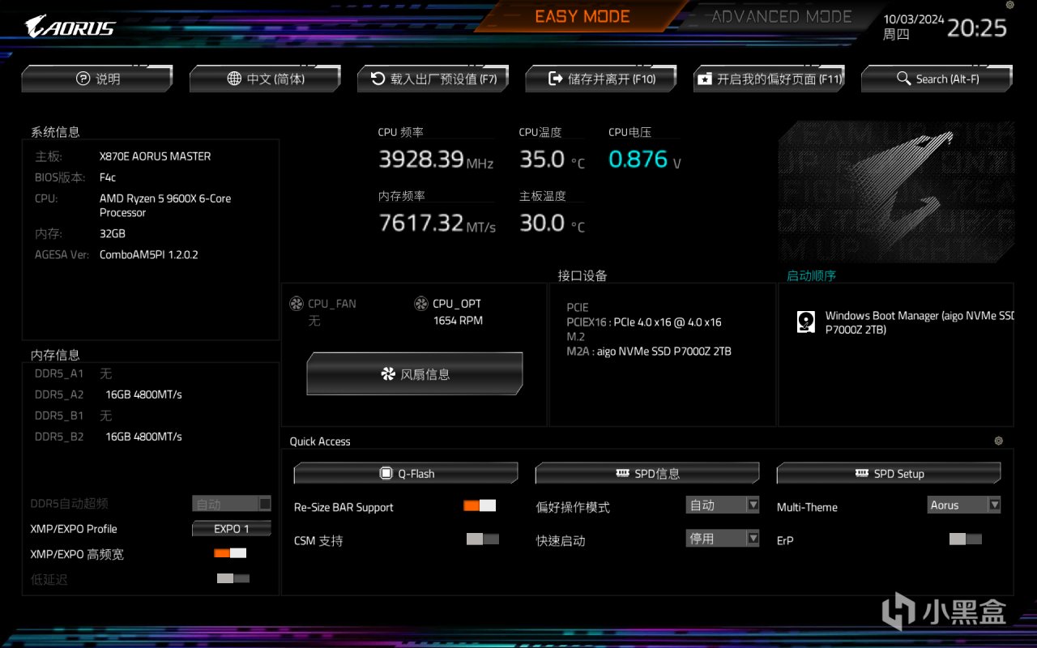Click the CPU temperature value 35.0
This screenshot has width=1037, height=648.
coord(542,160)
